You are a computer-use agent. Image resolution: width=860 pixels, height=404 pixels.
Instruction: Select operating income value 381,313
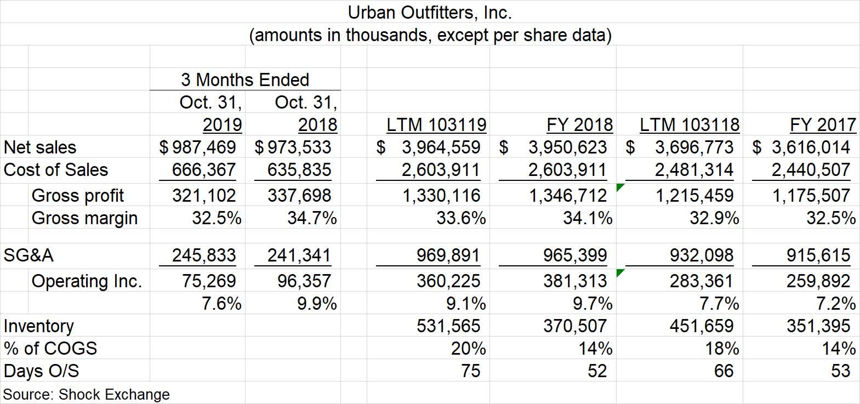[x=575, y=281]
